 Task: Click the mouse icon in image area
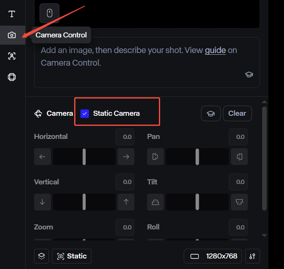click(x=49, y=13)
